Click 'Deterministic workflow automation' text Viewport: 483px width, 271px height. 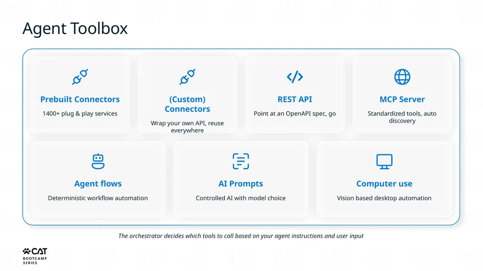coord(98,198)
